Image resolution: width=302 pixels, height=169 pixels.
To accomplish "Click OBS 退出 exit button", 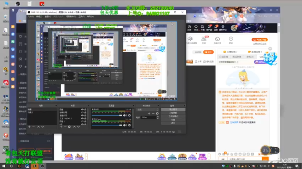I will click(x=173, y=123).
